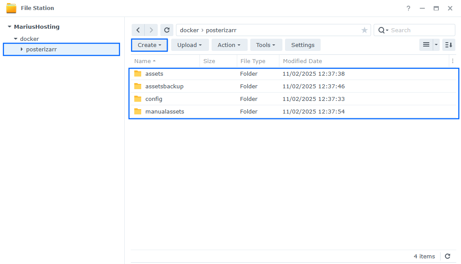Refresh the file list with the bottom-right icon
This screenshot has width=461, height=264.
click(447, 256)
